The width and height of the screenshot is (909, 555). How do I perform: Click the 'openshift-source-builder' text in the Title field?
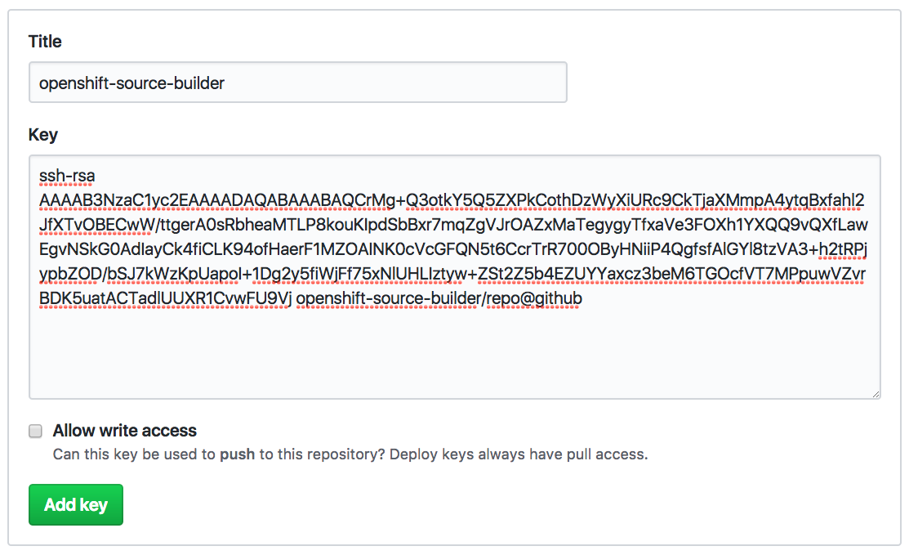(131, 83)
